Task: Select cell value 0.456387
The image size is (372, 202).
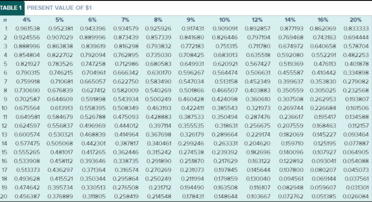Action: 27,197
